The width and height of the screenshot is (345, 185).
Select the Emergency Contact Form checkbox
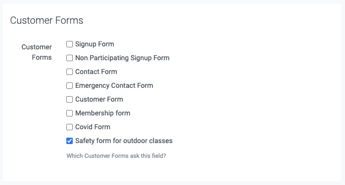coord(69,85)
